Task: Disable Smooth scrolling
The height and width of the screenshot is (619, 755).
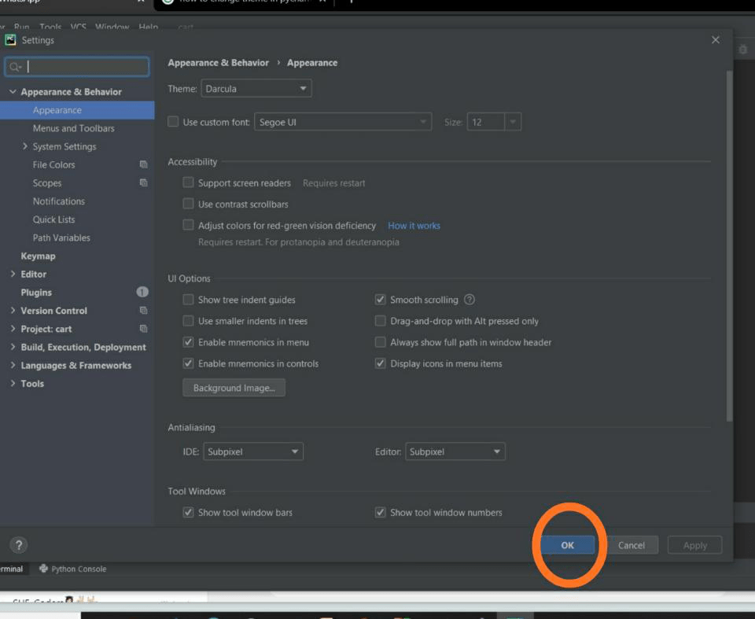Action: tap(380, 300)
